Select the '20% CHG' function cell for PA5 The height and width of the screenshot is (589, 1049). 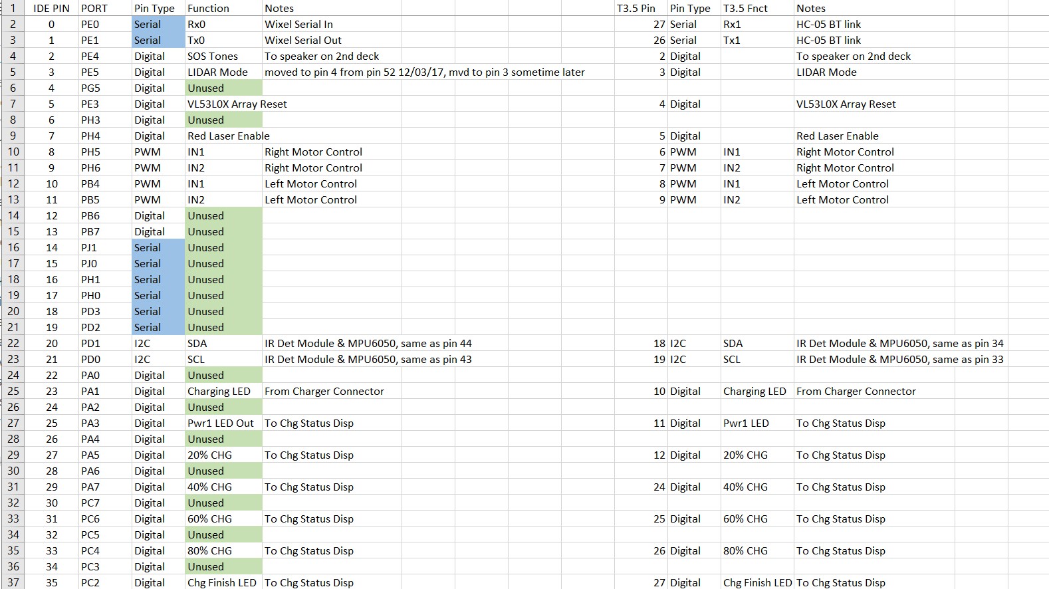point(223,455)
